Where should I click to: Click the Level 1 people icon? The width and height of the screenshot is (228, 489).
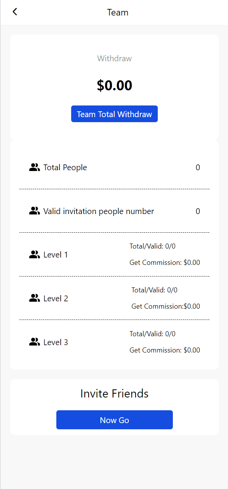click(35, 255)
